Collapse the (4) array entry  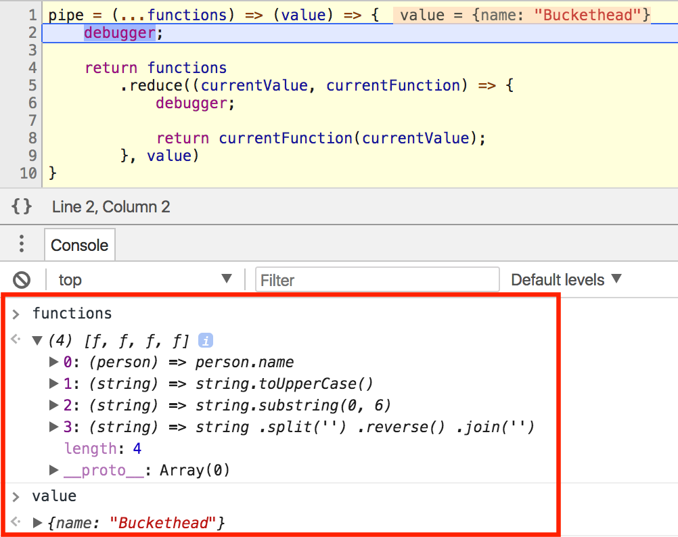(x=37, y=340)
